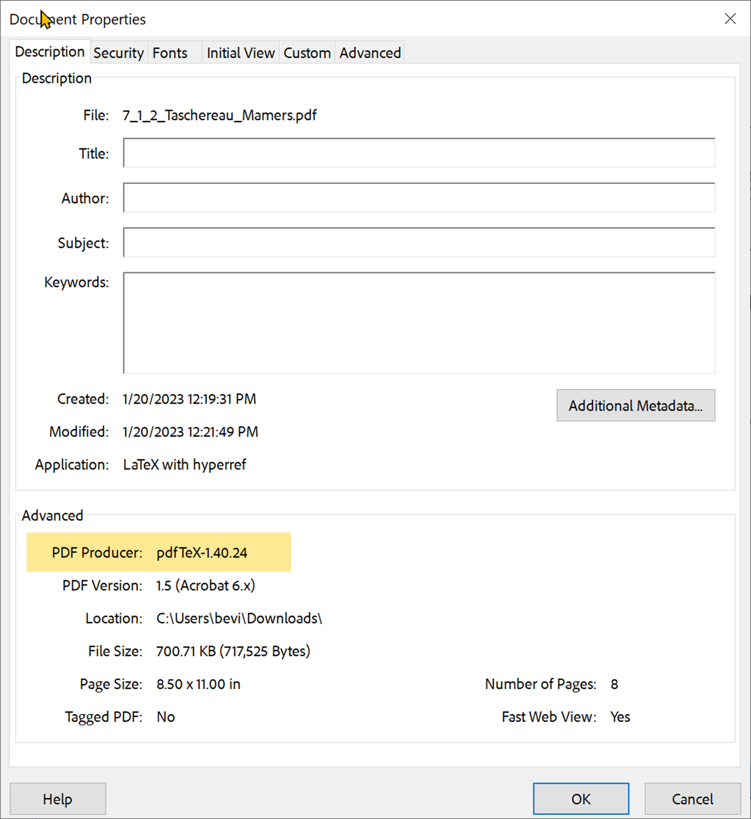Viewport: 751px width, 819px height.
Task: Switch to the Security tab
Action: [x=118, y=52]
